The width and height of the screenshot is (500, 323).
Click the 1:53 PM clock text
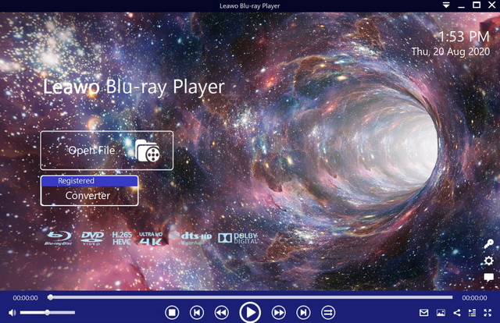[x=464, y=37]
